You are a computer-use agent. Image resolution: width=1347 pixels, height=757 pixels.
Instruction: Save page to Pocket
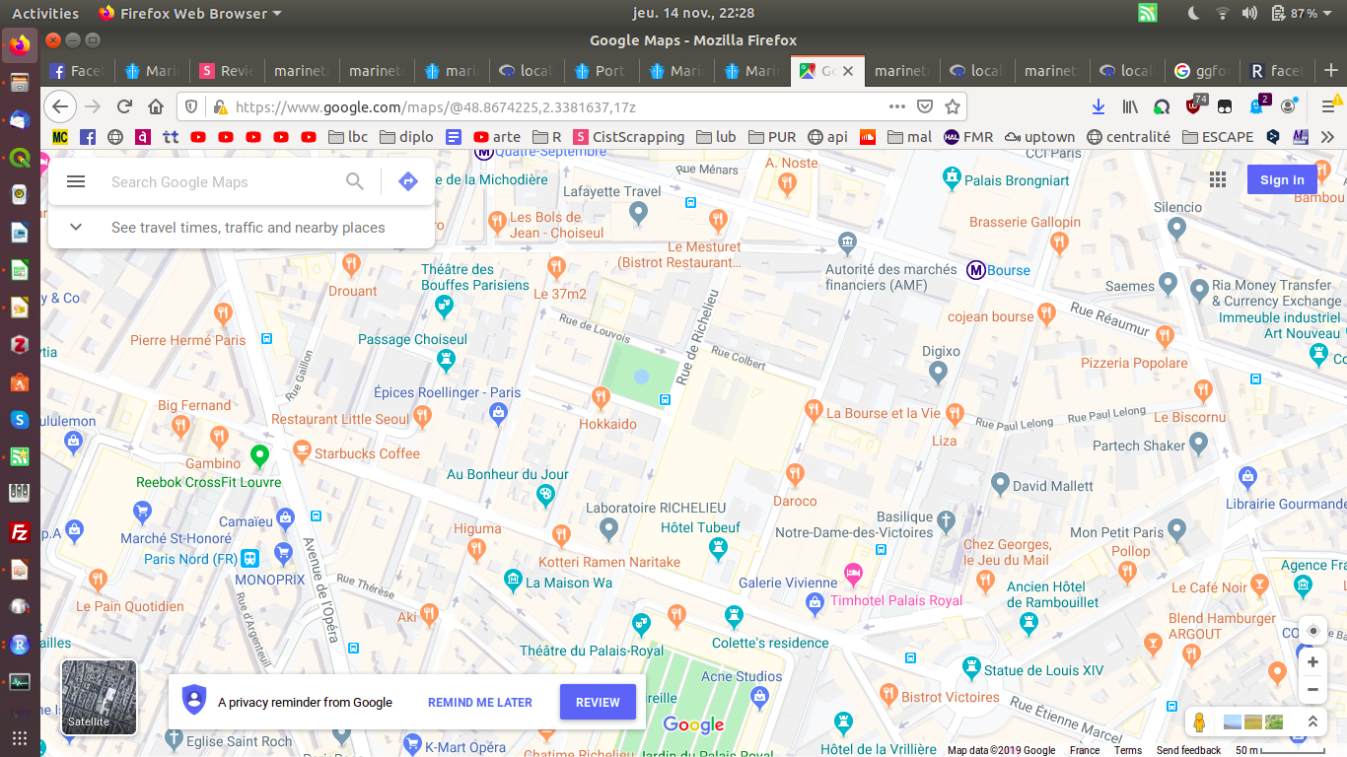point(925,106)
